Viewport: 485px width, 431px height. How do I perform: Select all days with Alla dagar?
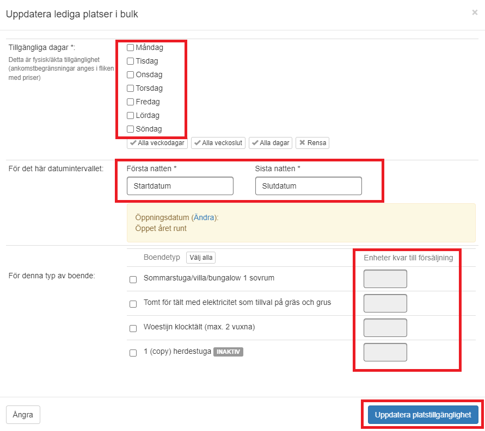coord(271,143)
